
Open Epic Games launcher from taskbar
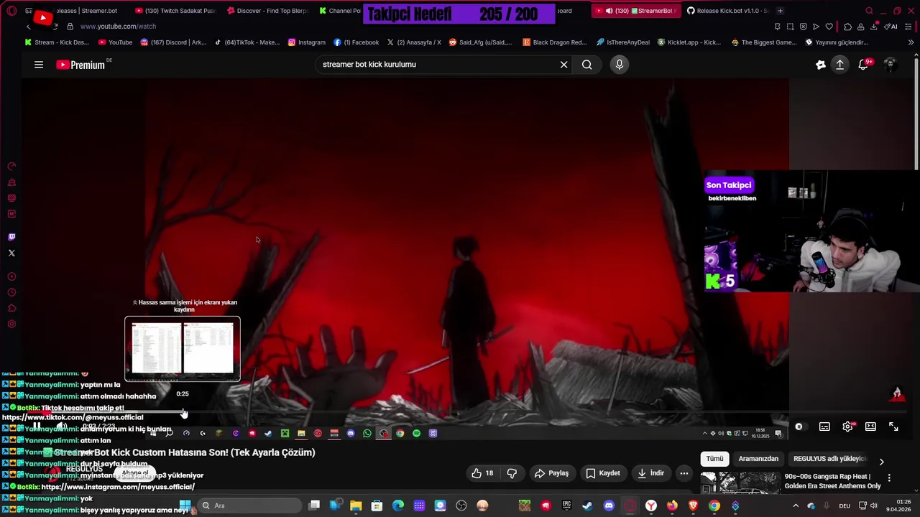point(566,506)
